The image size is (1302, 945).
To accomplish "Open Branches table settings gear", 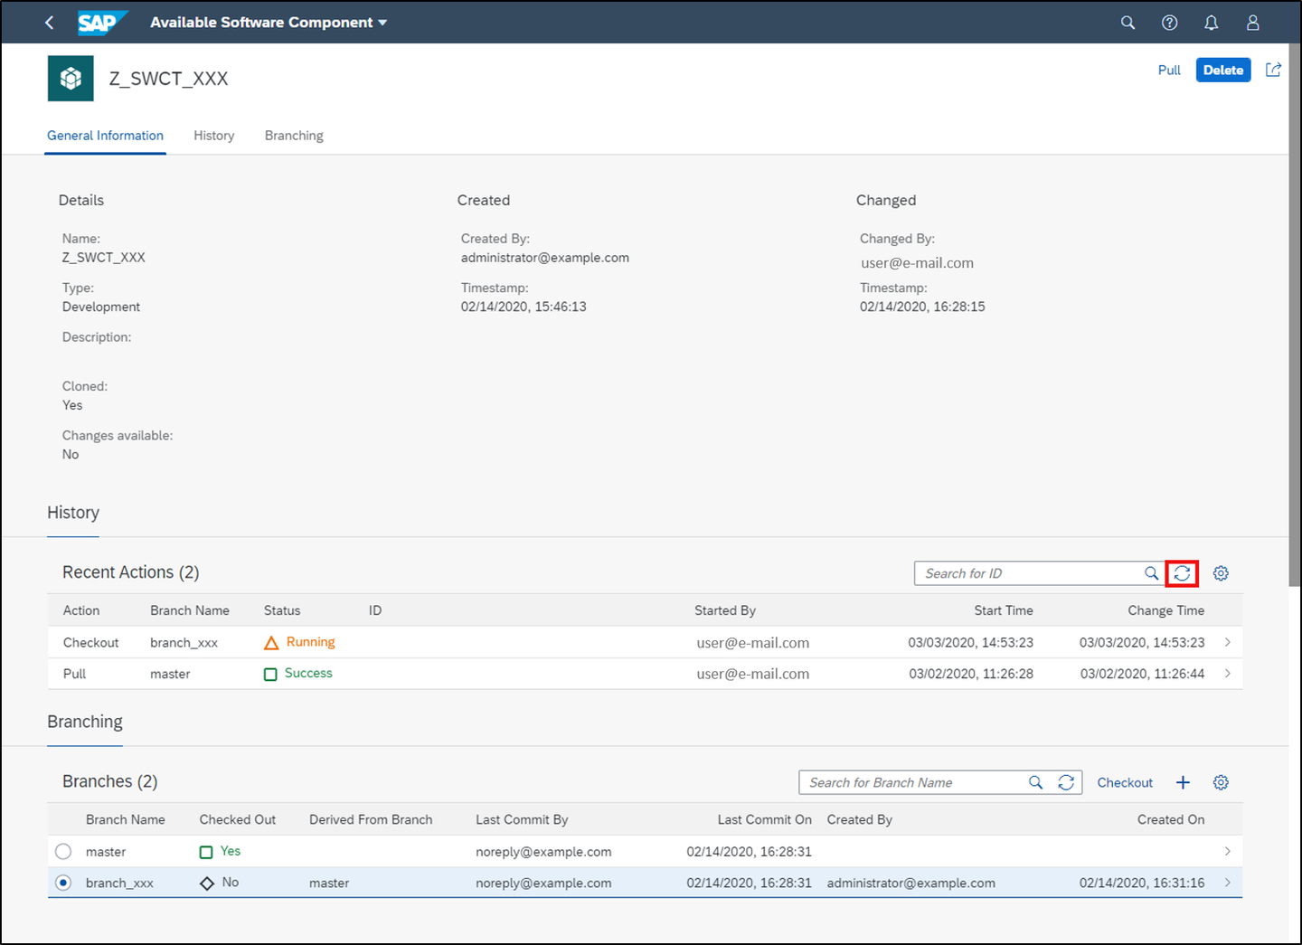I will pyautogui.click(x=1221, y=782).
